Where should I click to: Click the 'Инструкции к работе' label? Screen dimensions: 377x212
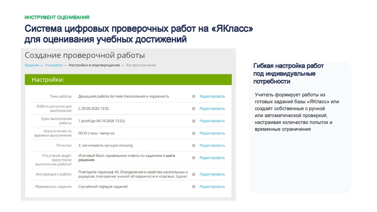coord(54,174)
